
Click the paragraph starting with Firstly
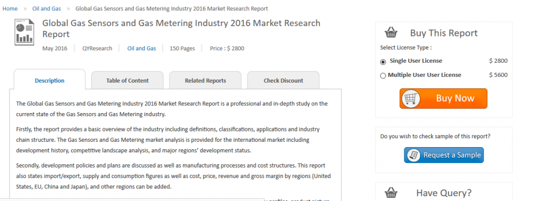(x=168, y=140)
